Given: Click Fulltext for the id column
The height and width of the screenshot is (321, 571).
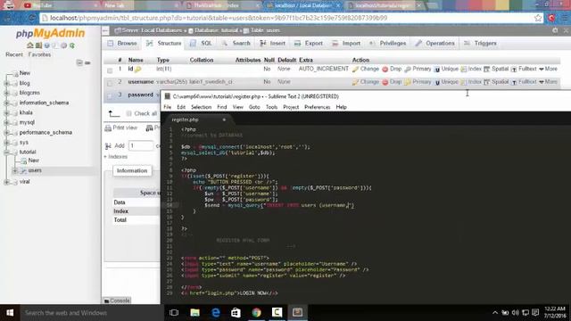Looking at the screenshot, I should [x=524, y=69].
